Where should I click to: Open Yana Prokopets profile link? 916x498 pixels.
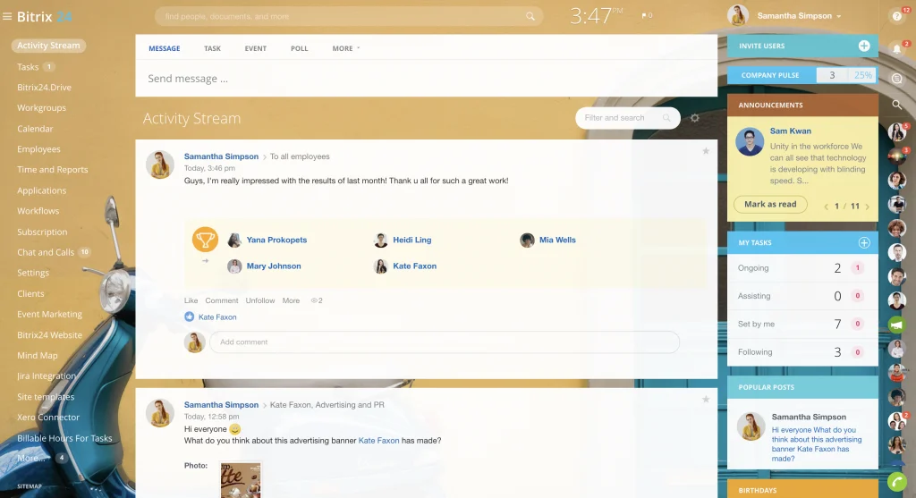pos(276,240)
